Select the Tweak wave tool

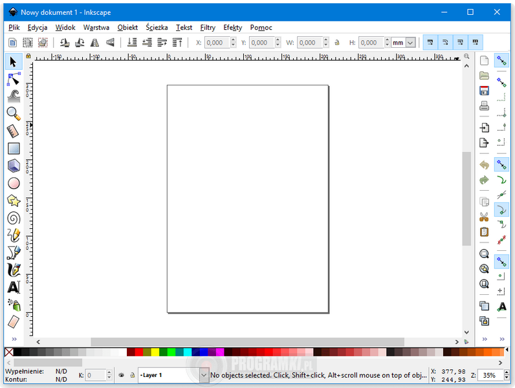coord(14,96)
